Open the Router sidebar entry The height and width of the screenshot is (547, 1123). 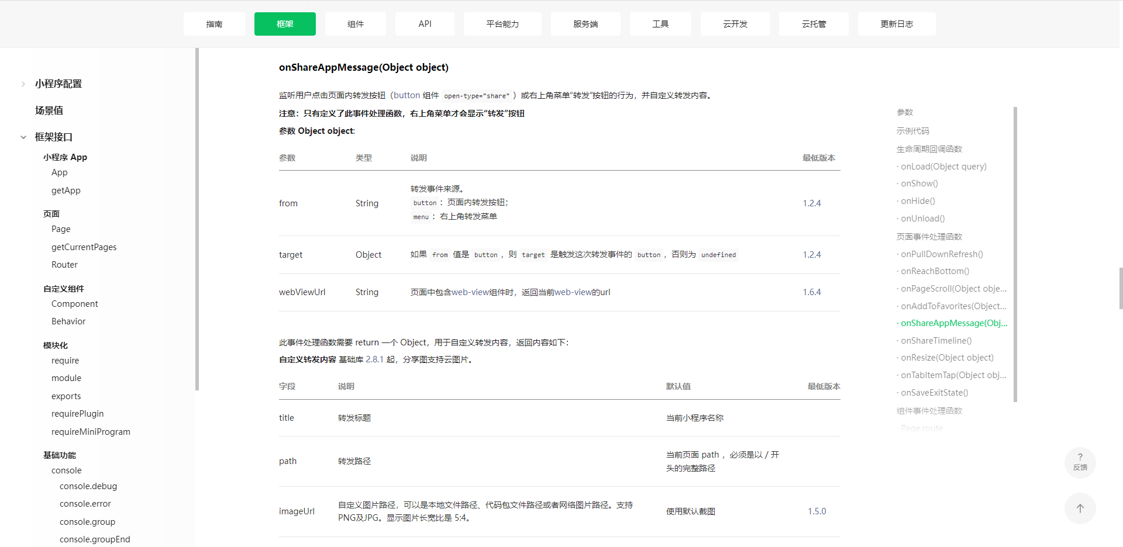point(64,265)
